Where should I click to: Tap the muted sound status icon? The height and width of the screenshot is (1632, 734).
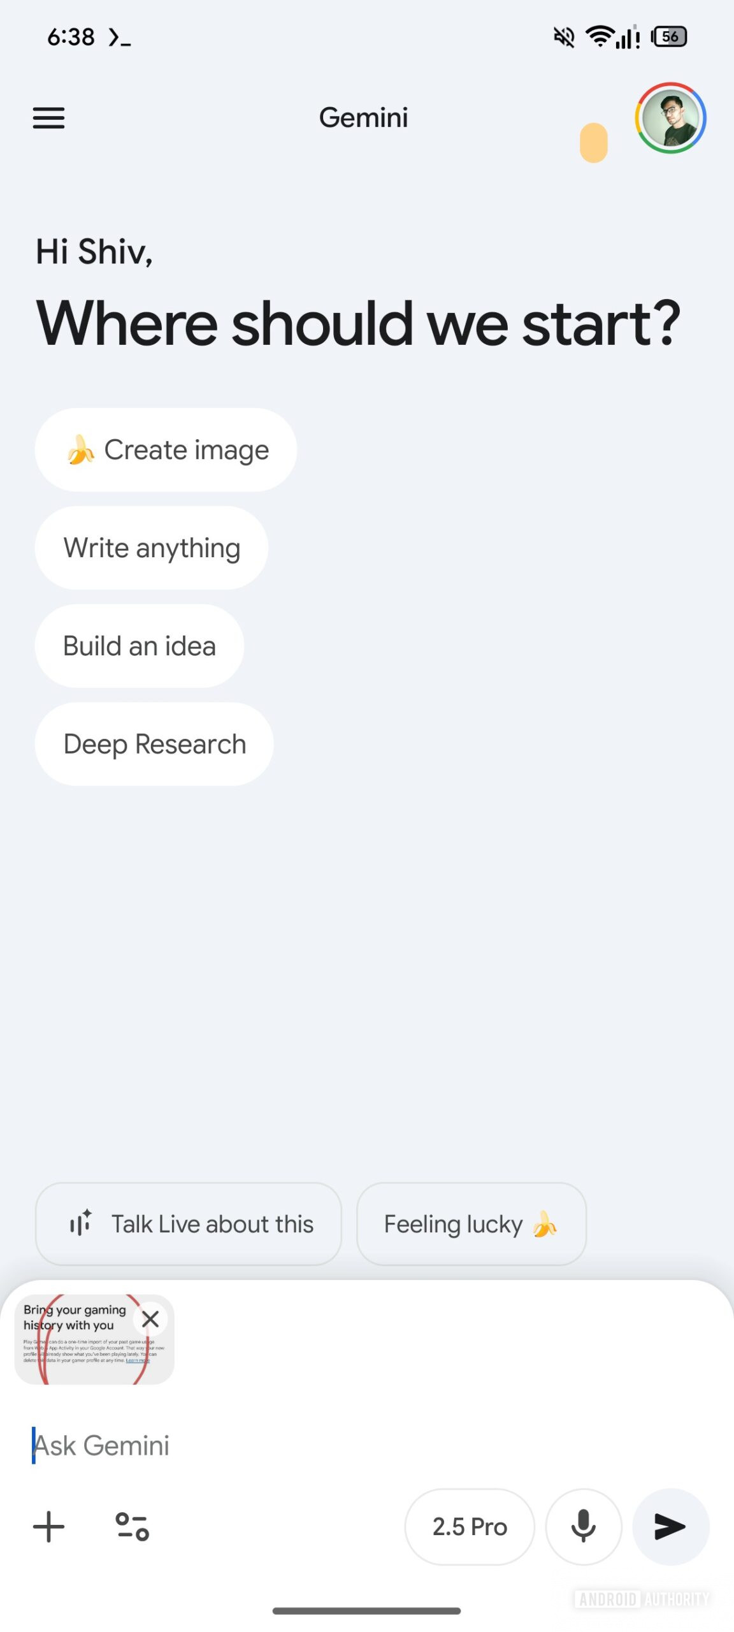point(564,37)
